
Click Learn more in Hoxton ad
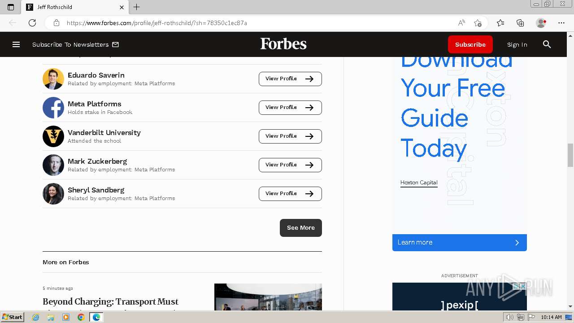tap(460, 243)
